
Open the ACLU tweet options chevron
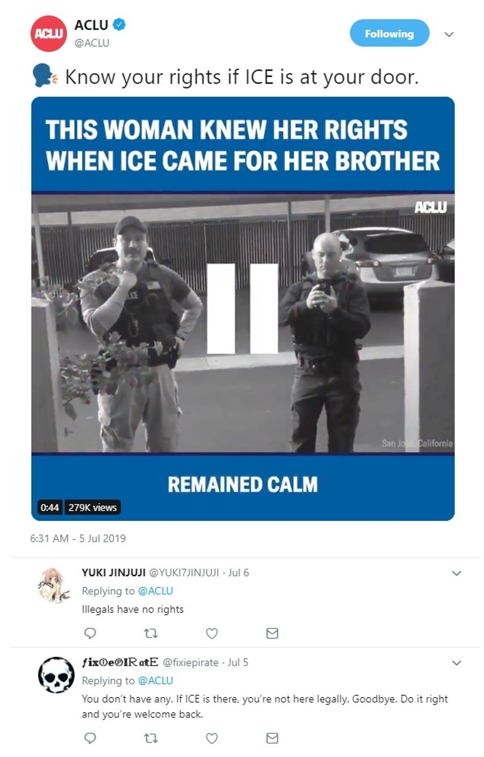point(449,34)
